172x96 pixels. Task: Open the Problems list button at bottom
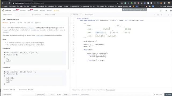[7, 95]
